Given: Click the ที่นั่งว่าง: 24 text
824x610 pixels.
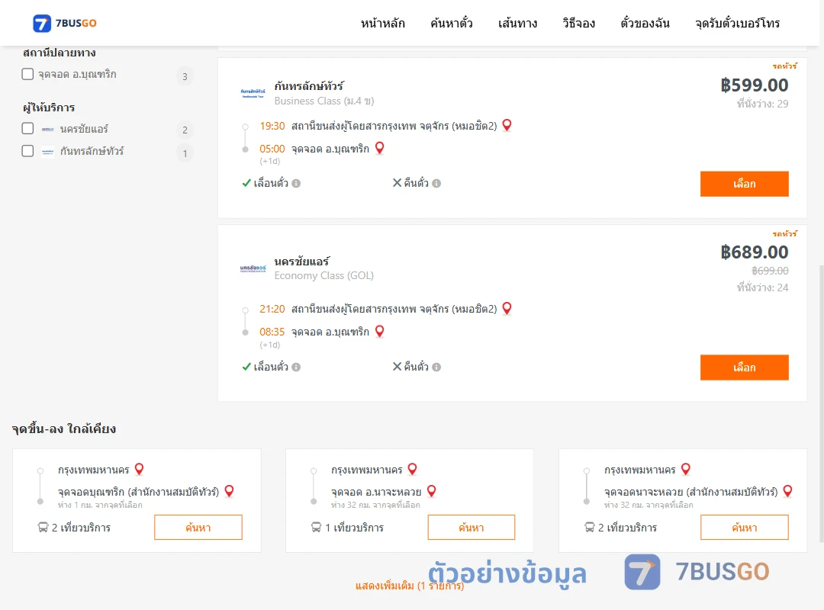Looking at the screenshot, I should [x=762, y=287].
